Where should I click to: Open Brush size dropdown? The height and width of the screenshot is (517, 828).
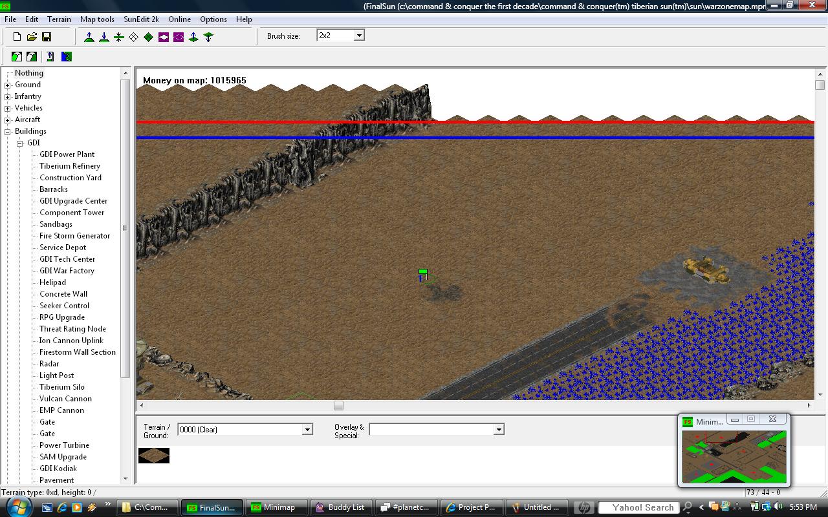click(x=359, y=36)
